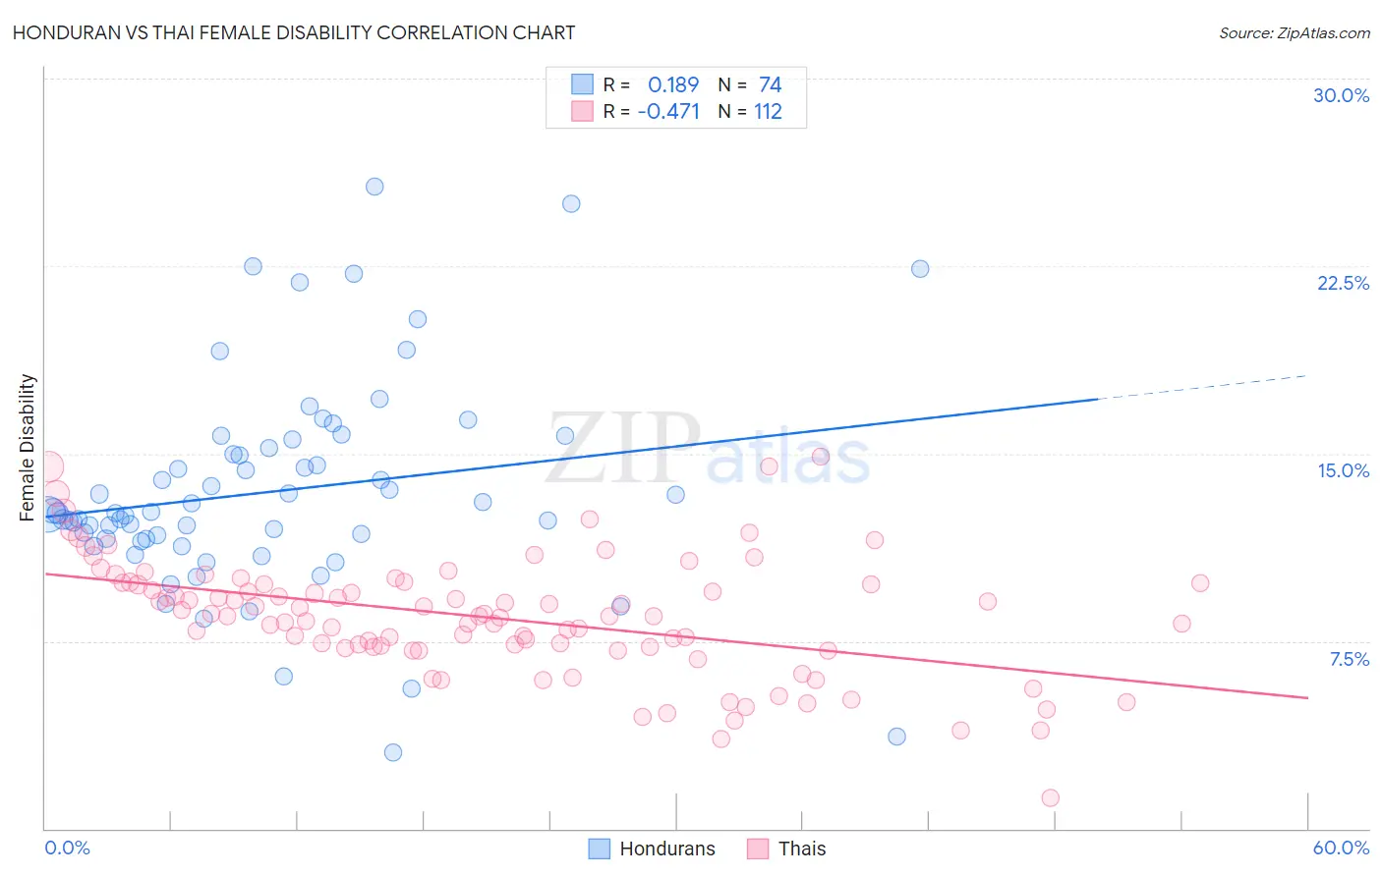
Task: Click the blue R = 0.189 legend box
Action: pos(582,84)
